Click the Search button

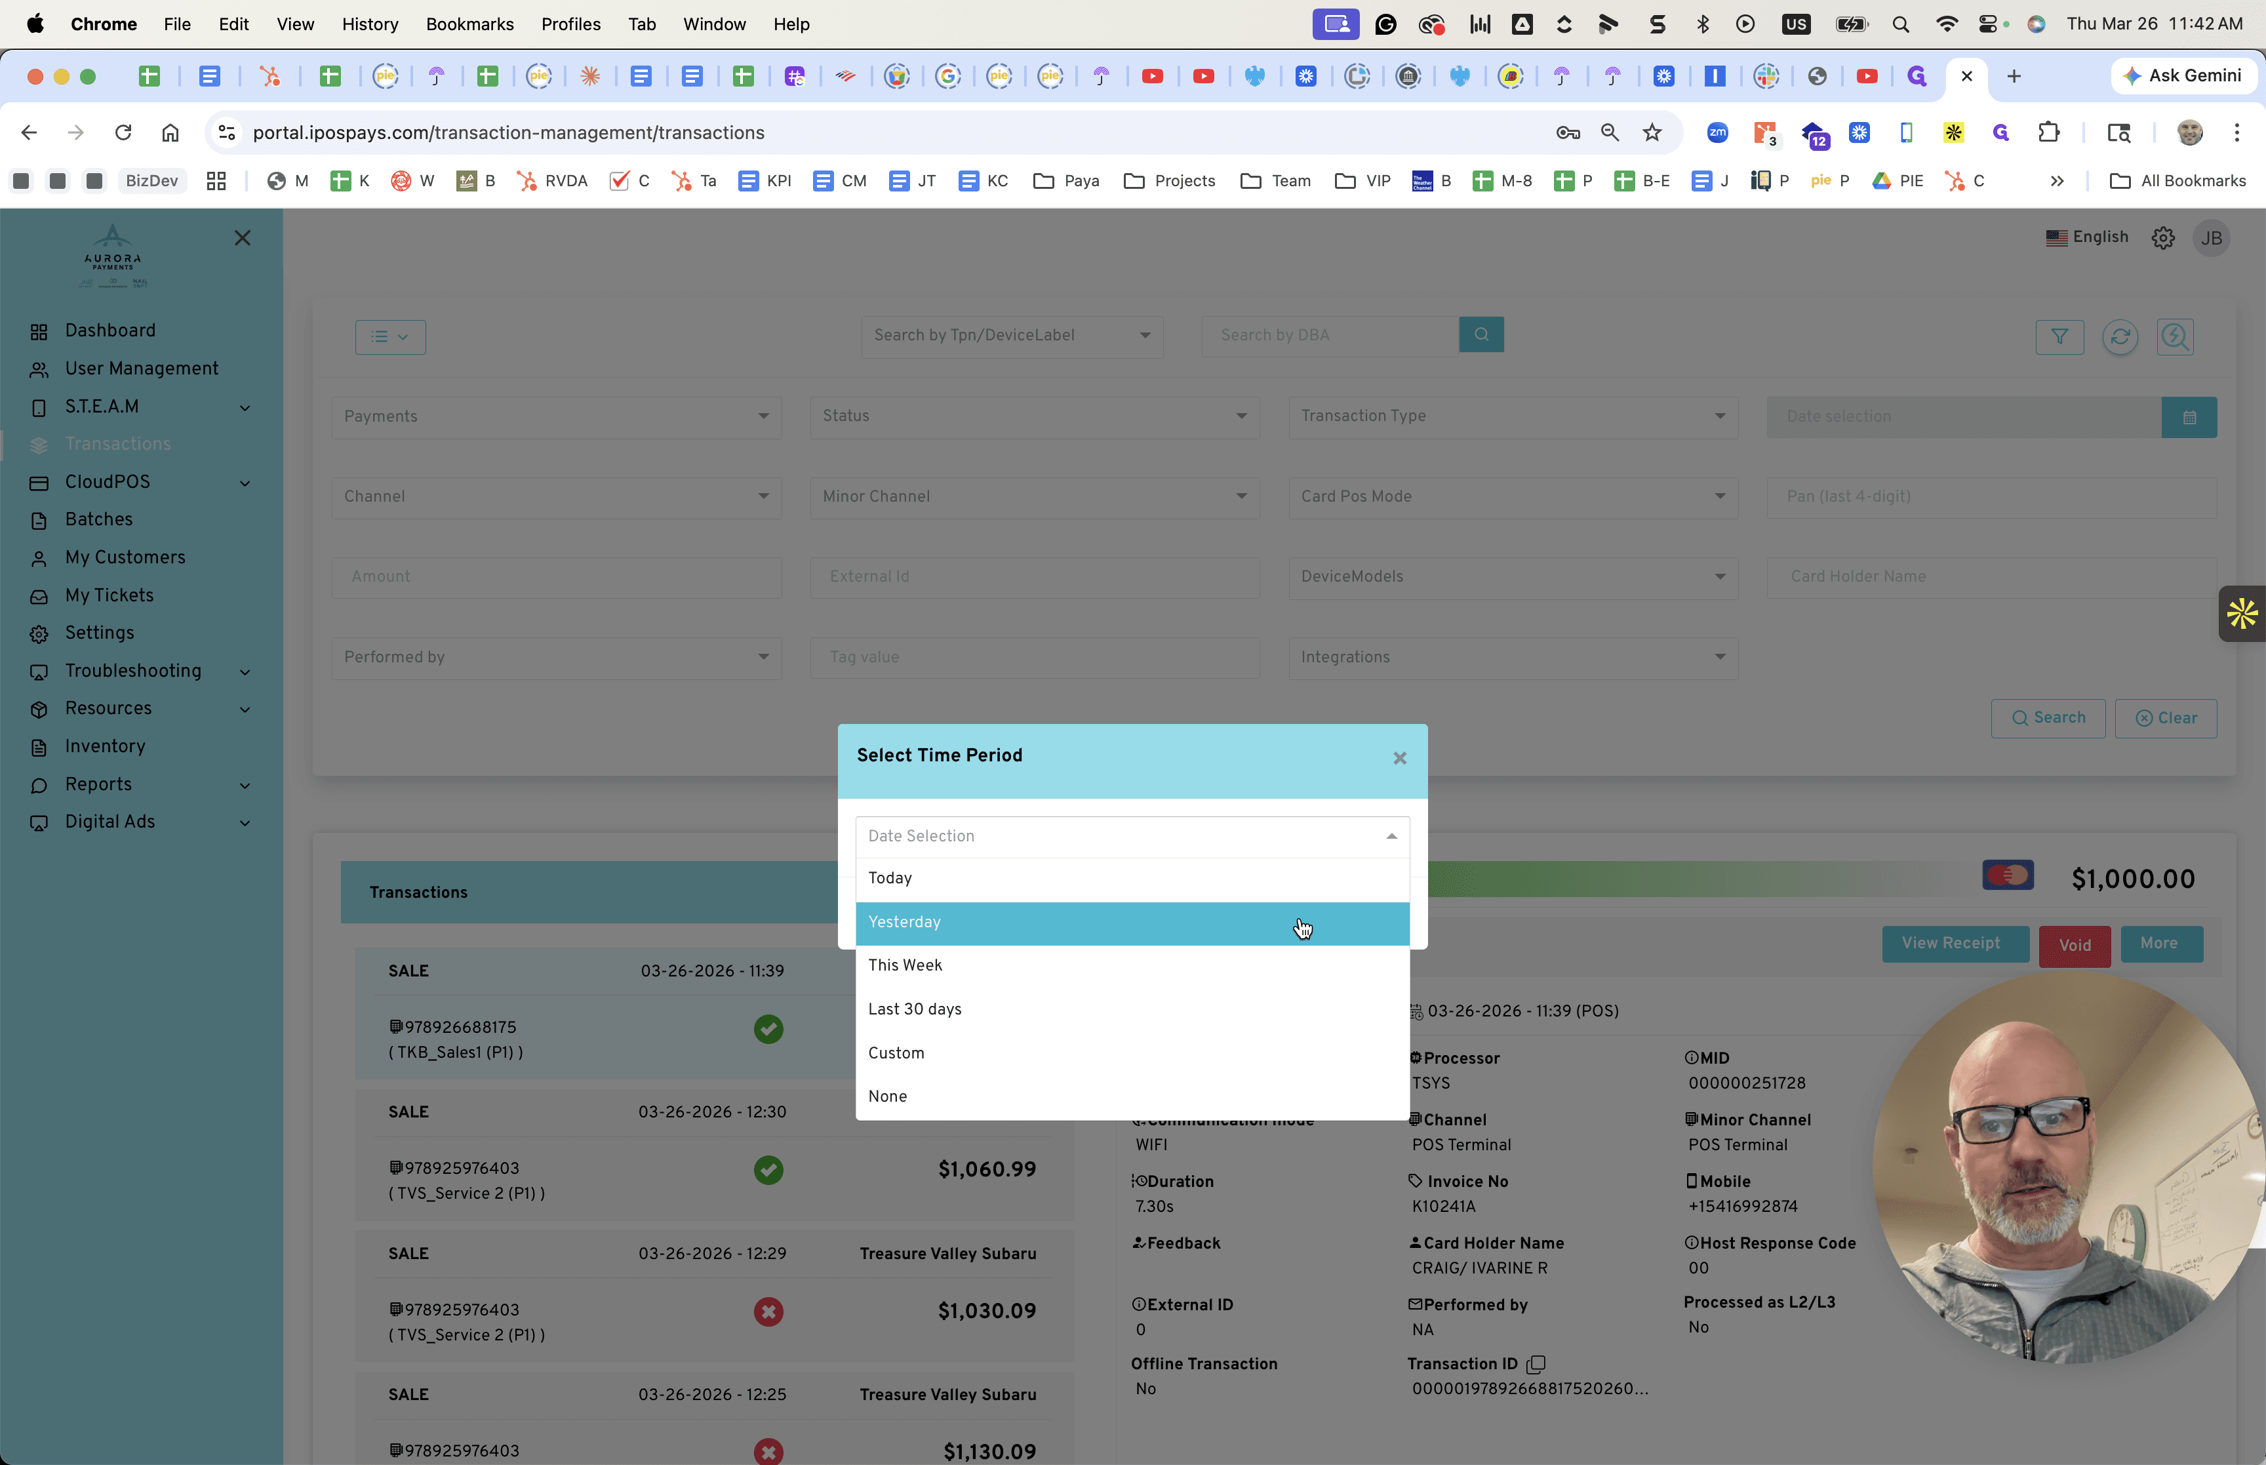tap(2047, 718)
